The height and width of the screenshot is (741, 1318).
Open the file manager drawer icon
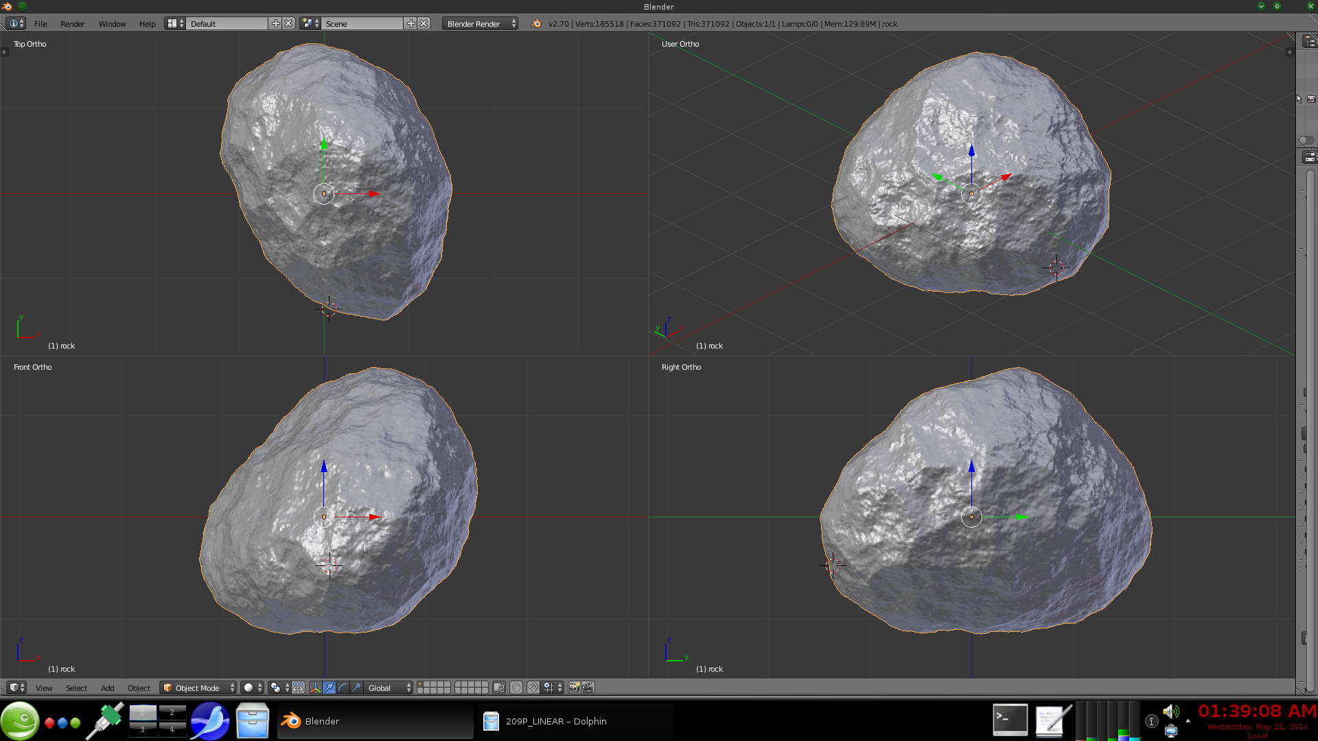(252, 720)
